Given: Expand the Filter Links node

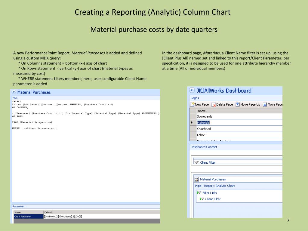Looking at the screenshot, I should click(x=209, y=193).
